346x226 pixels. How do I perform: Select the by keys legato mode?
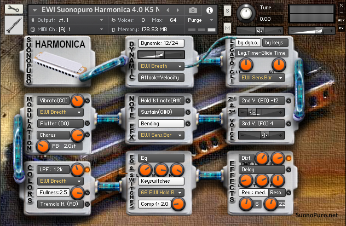(275, 43)
